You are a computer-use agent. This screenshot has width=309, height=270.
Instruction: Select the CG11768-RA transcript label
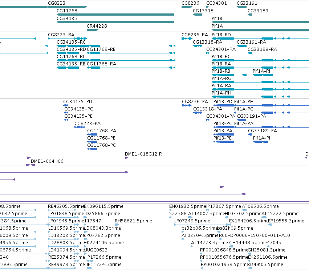pyautogui.click(x=102, y=64)
